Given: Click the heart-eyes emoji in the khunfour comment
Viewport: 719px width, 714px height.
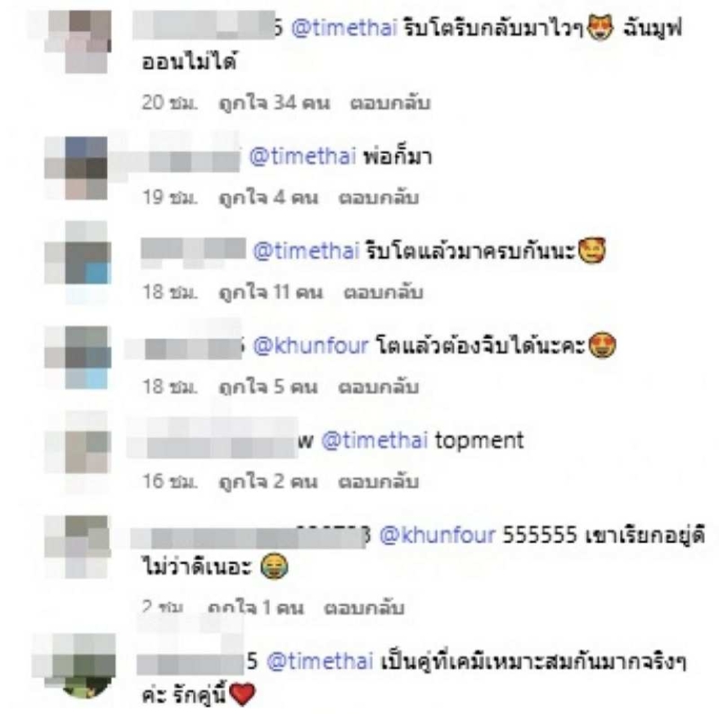Looking at the screenshot, I should pos(602,345).
